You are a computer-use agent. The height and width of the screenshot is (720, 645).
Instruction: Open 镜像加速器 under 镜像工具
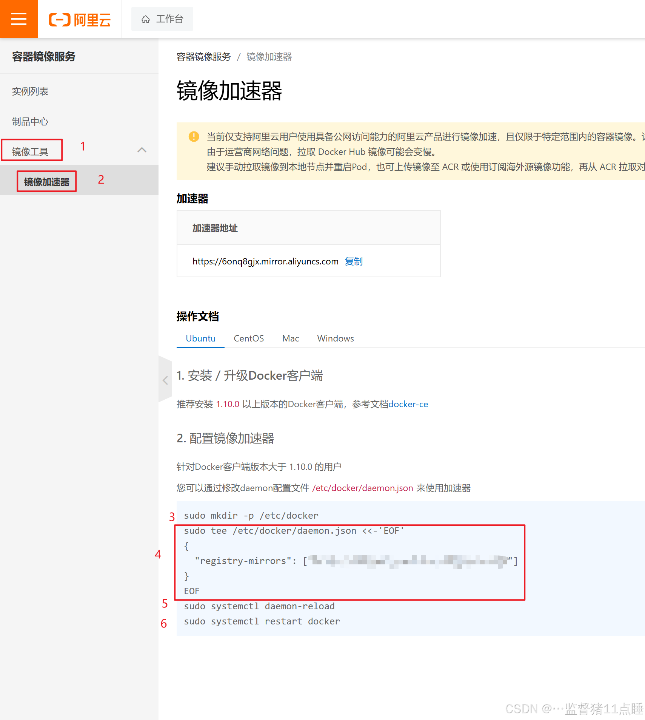(46, 181)
